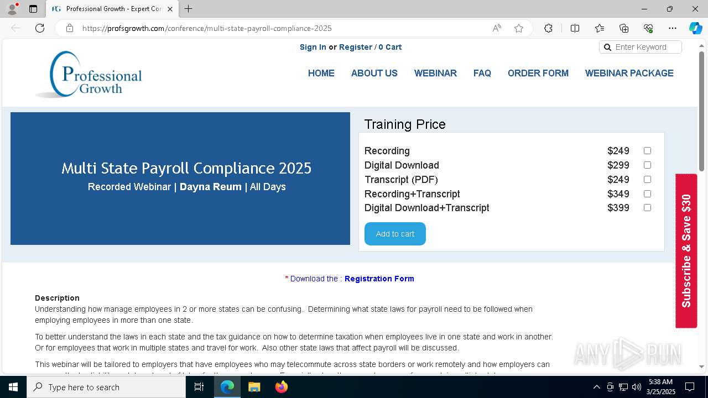Open a new browser tab

pyautogui.click(x=189, y=9)
